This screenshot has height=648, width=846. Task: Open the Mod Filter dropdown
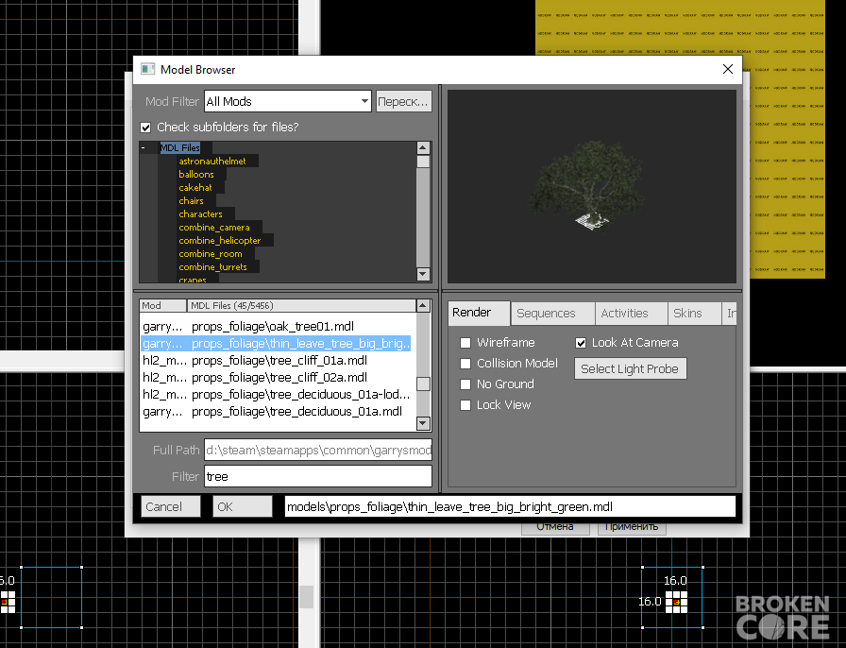[x=288, y=101]
